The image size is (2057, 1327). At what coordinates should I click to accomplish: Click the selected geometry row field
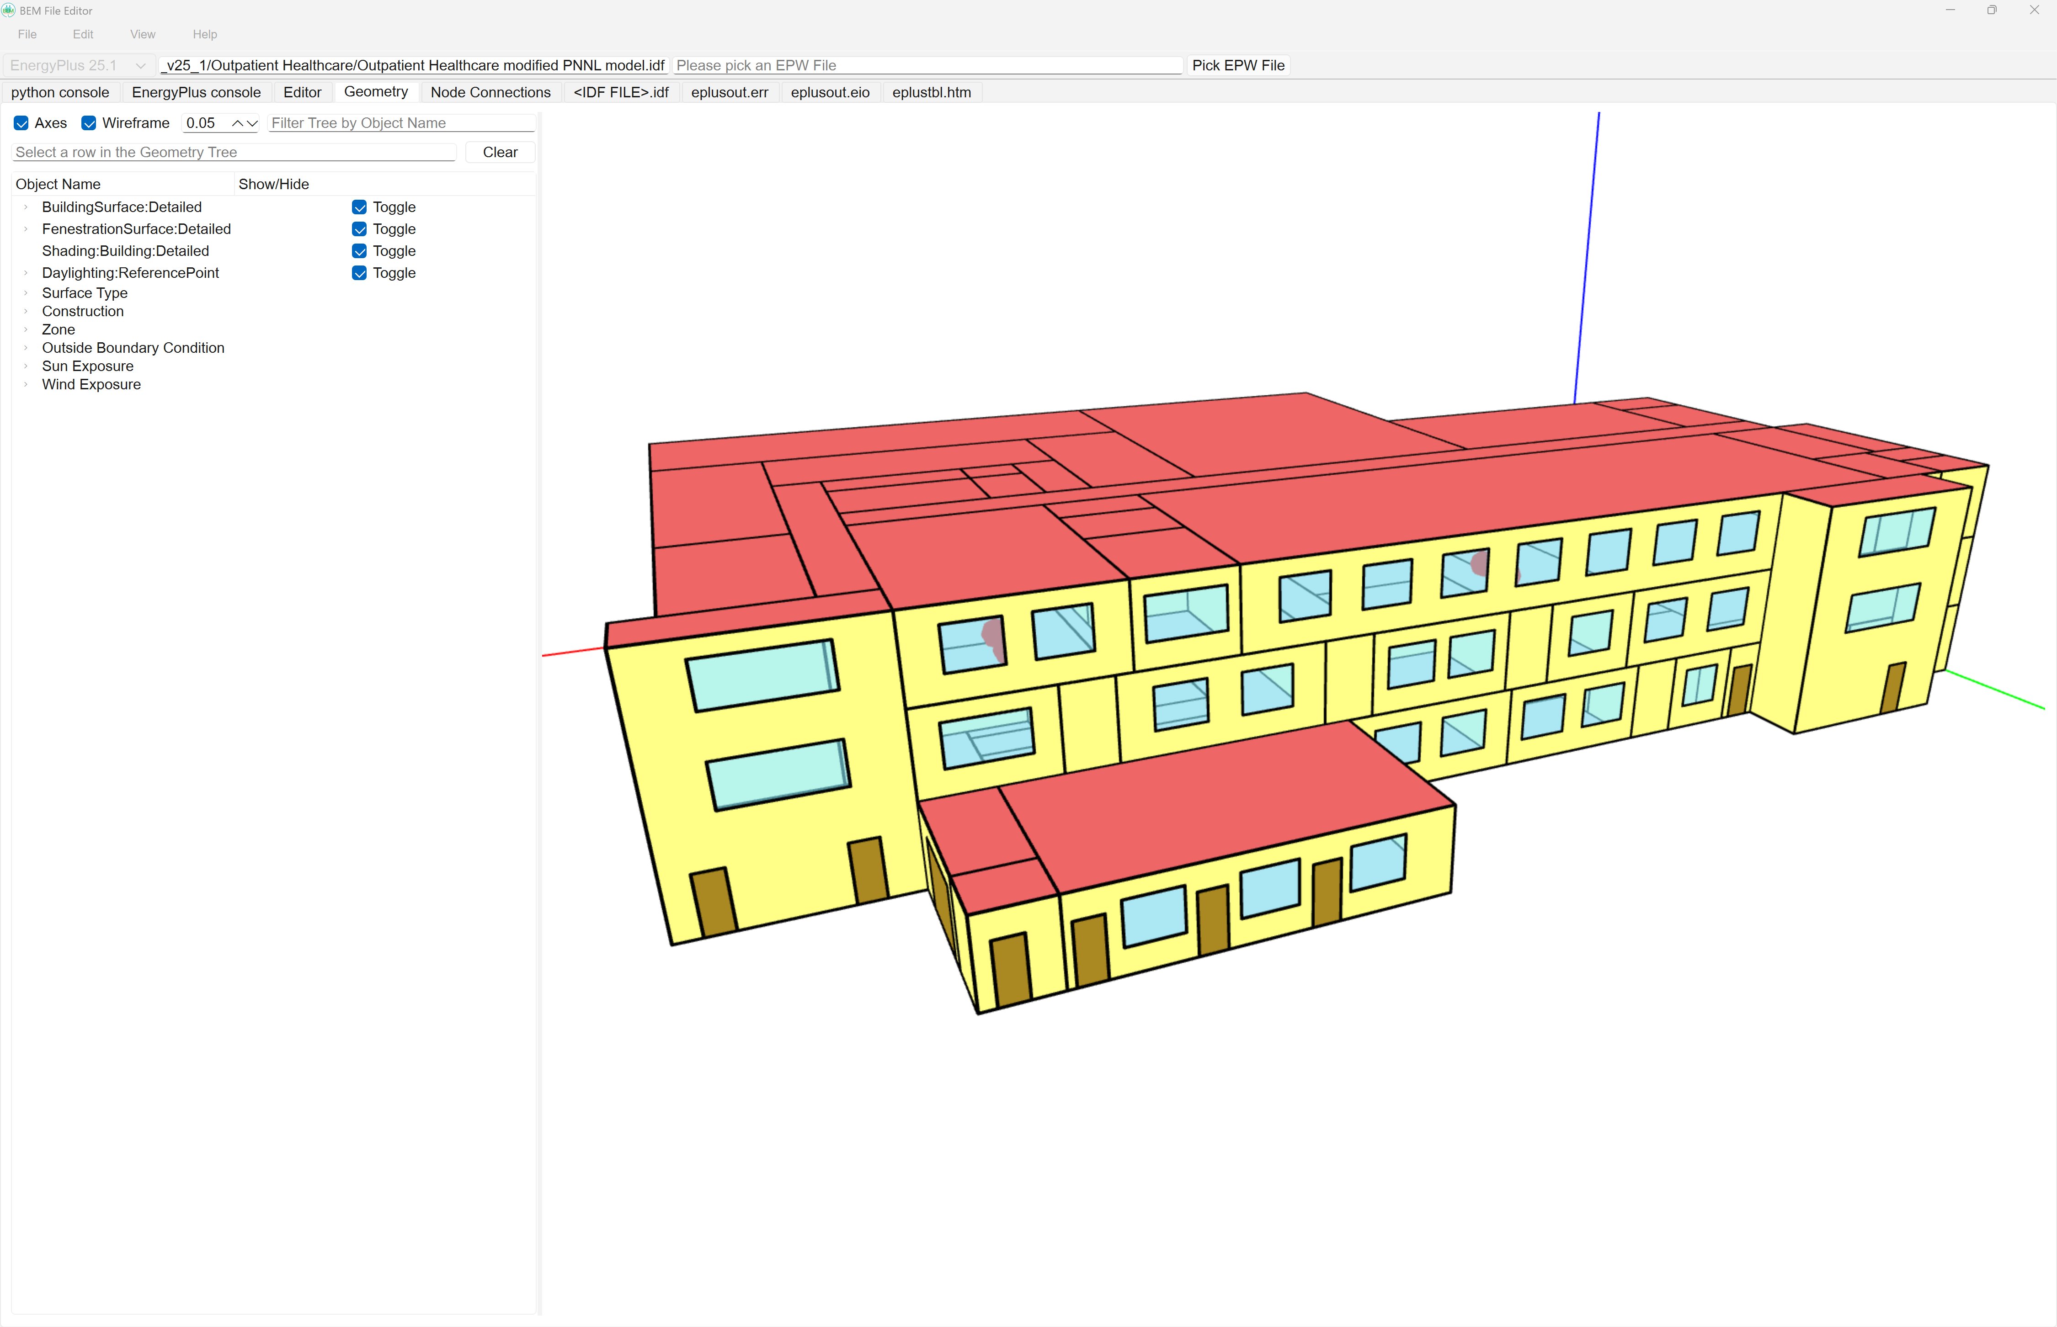234,153
